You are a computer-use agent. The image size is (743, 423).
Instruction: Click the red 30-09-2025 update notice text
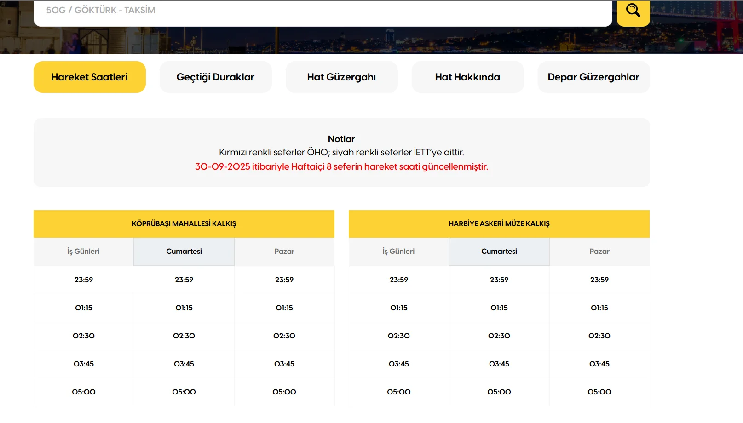341,167
